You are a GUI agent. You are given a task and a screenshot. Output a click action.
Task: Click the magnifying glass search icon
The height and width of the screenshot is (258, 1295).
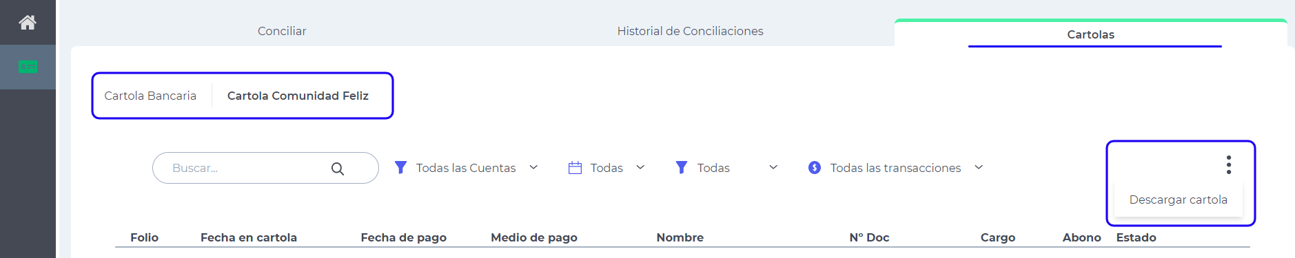coord(338,169)
